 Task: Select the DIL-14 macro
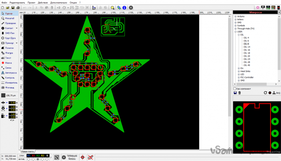click(247, 47)
